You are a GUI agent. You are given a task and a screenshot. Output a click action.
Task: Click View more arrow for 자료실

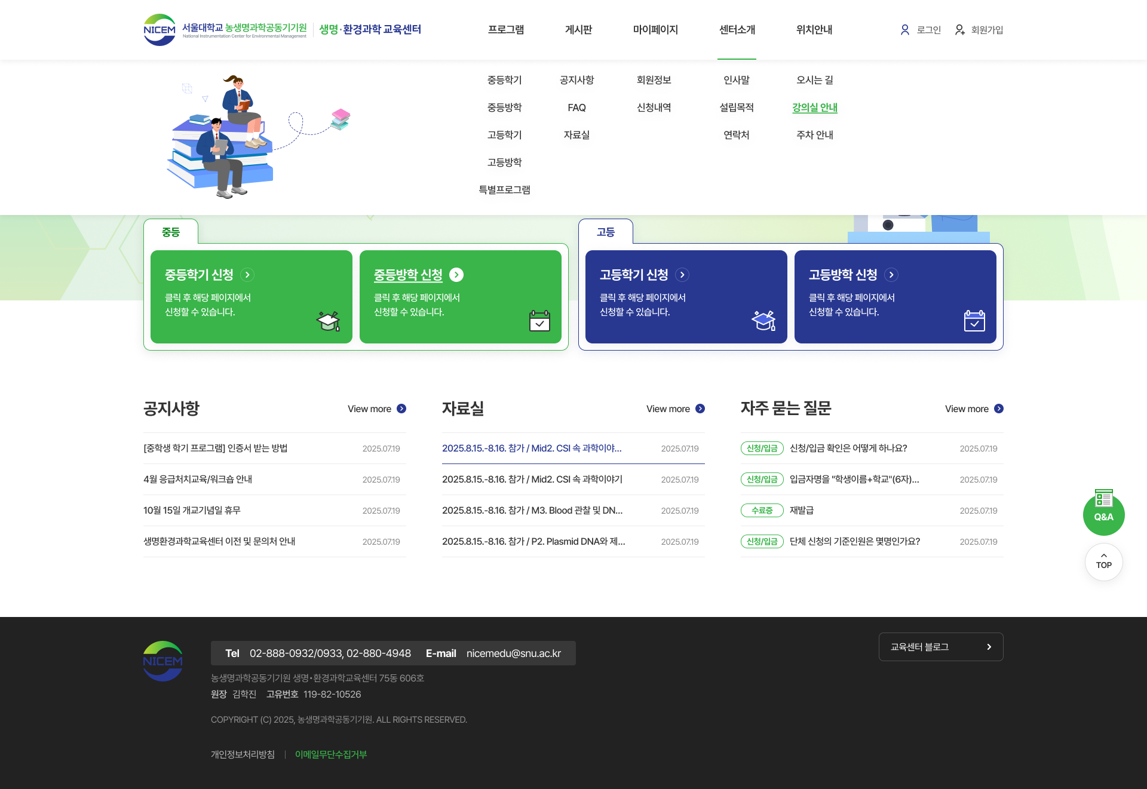coord(700,409)
